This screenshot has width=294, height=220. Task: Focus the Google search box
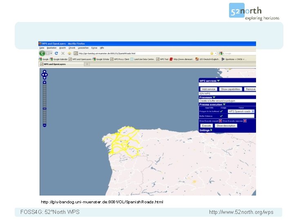click(x=240, y=53)
